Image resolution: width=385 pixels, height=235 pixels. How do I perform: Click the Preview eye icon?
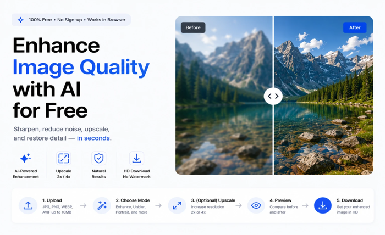click(256, 205)
